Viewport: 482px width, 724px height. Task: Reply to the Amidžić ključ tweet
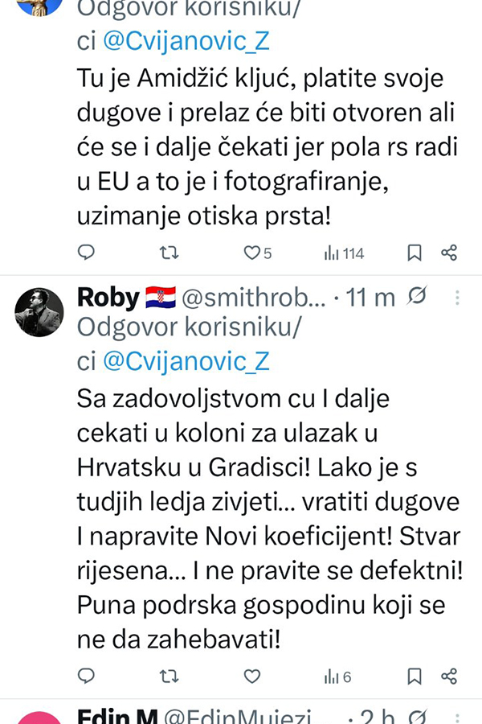point(86,253)
